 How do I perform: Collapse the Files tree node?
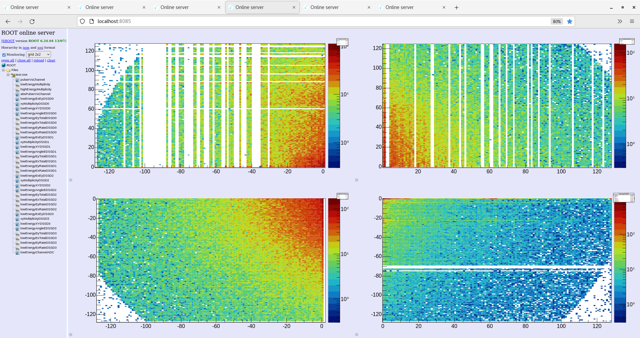click(x=3, y=70)
